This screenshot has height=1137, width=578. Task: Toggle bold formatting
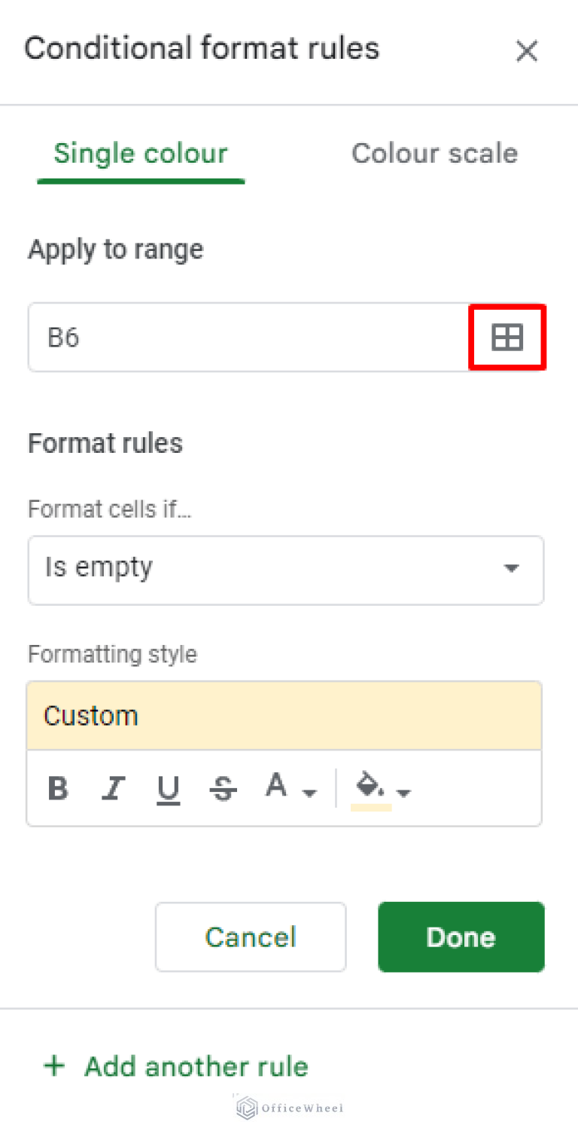[x=58, y=788]
